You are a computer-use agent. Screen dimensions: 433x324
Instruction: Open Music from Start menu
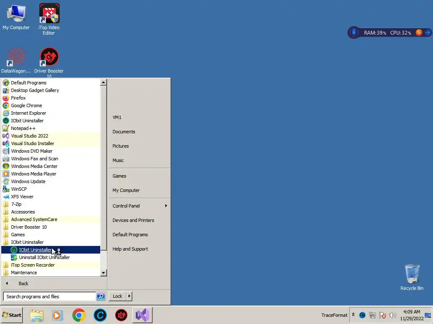(x=140, y=160)
